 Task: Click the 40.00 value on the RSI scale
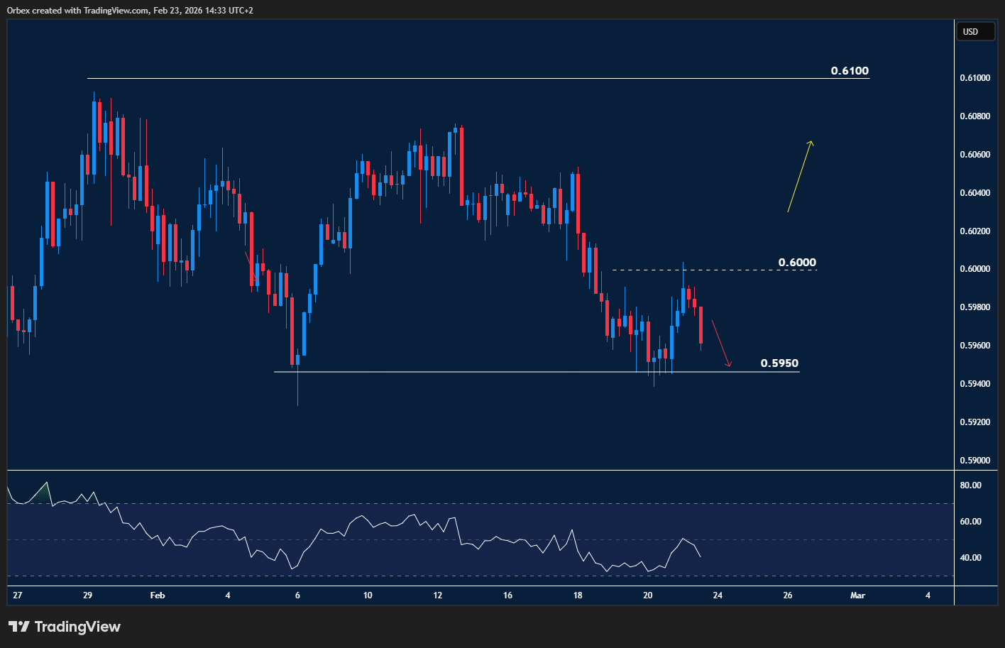(x=970, y=558)
